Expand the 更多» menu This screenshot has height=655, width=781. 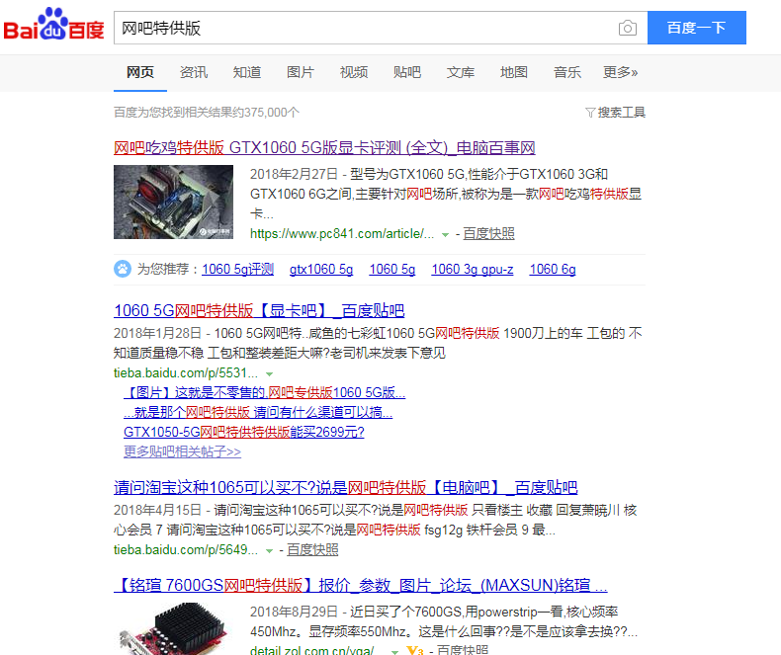tap(620, 73)
